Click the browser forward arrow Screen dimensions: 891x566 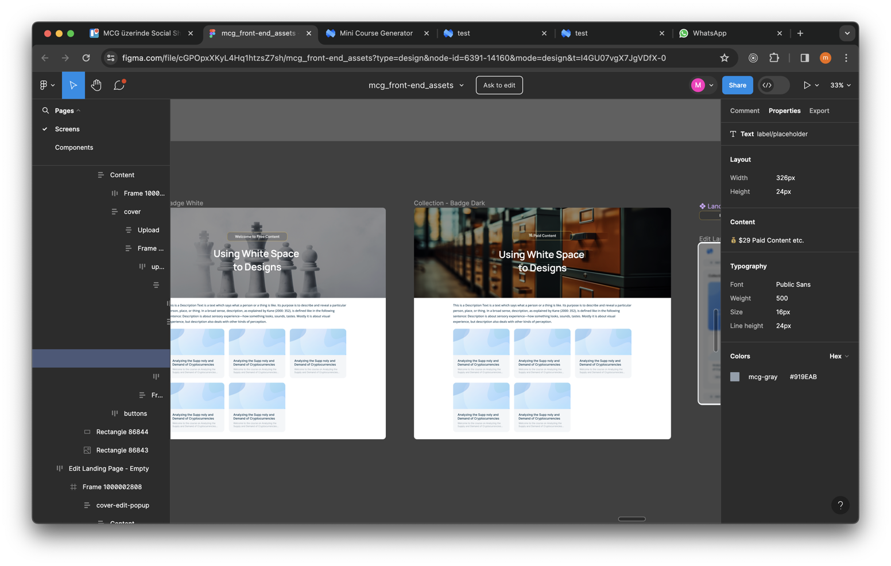click(x=65, y=58)
